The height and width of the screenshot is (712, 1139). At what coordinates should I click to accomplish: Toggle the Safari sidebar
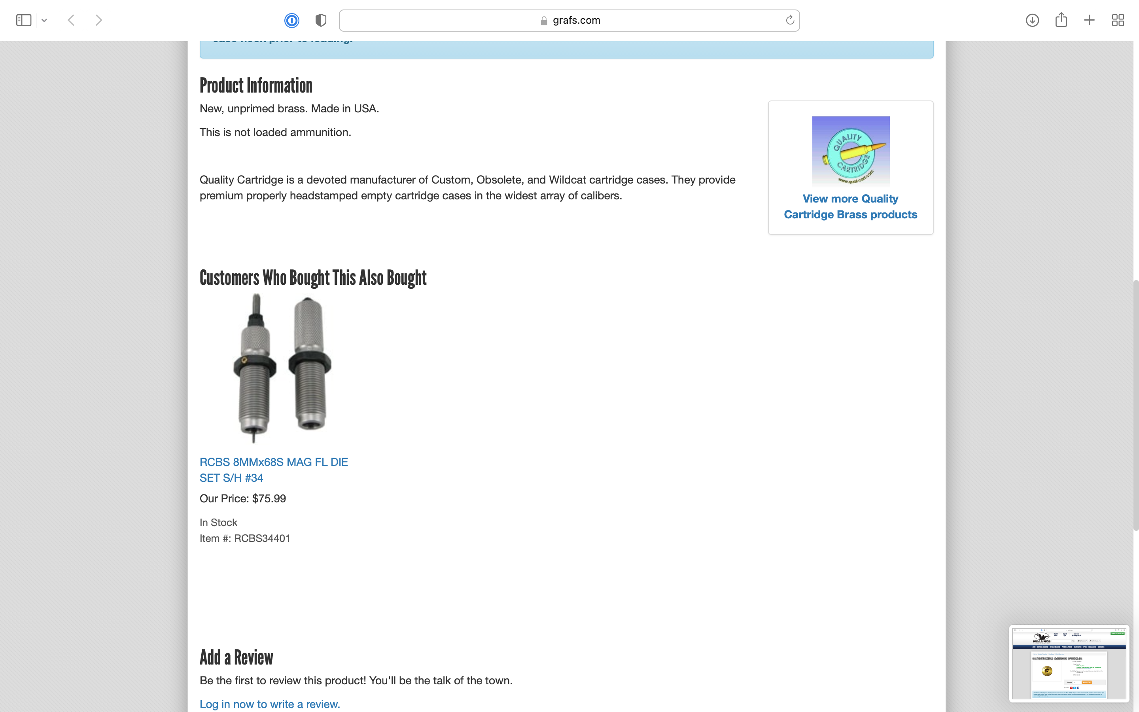click(x=24, y=20)
